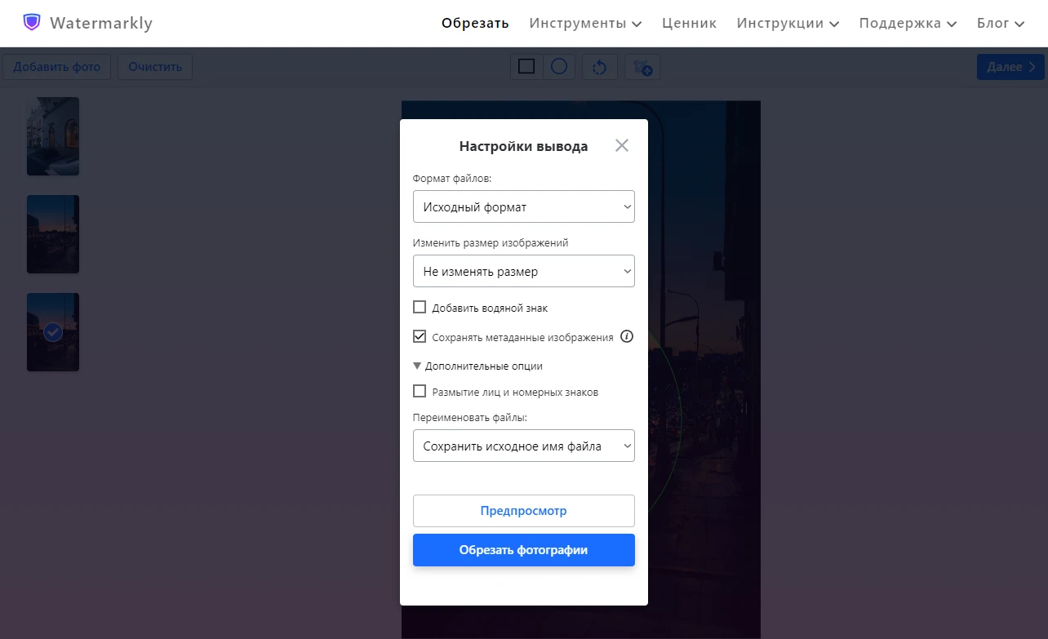1048x639 pixels.
Task: Select the second photo thumbnail
Action: (x=53, y=234)
